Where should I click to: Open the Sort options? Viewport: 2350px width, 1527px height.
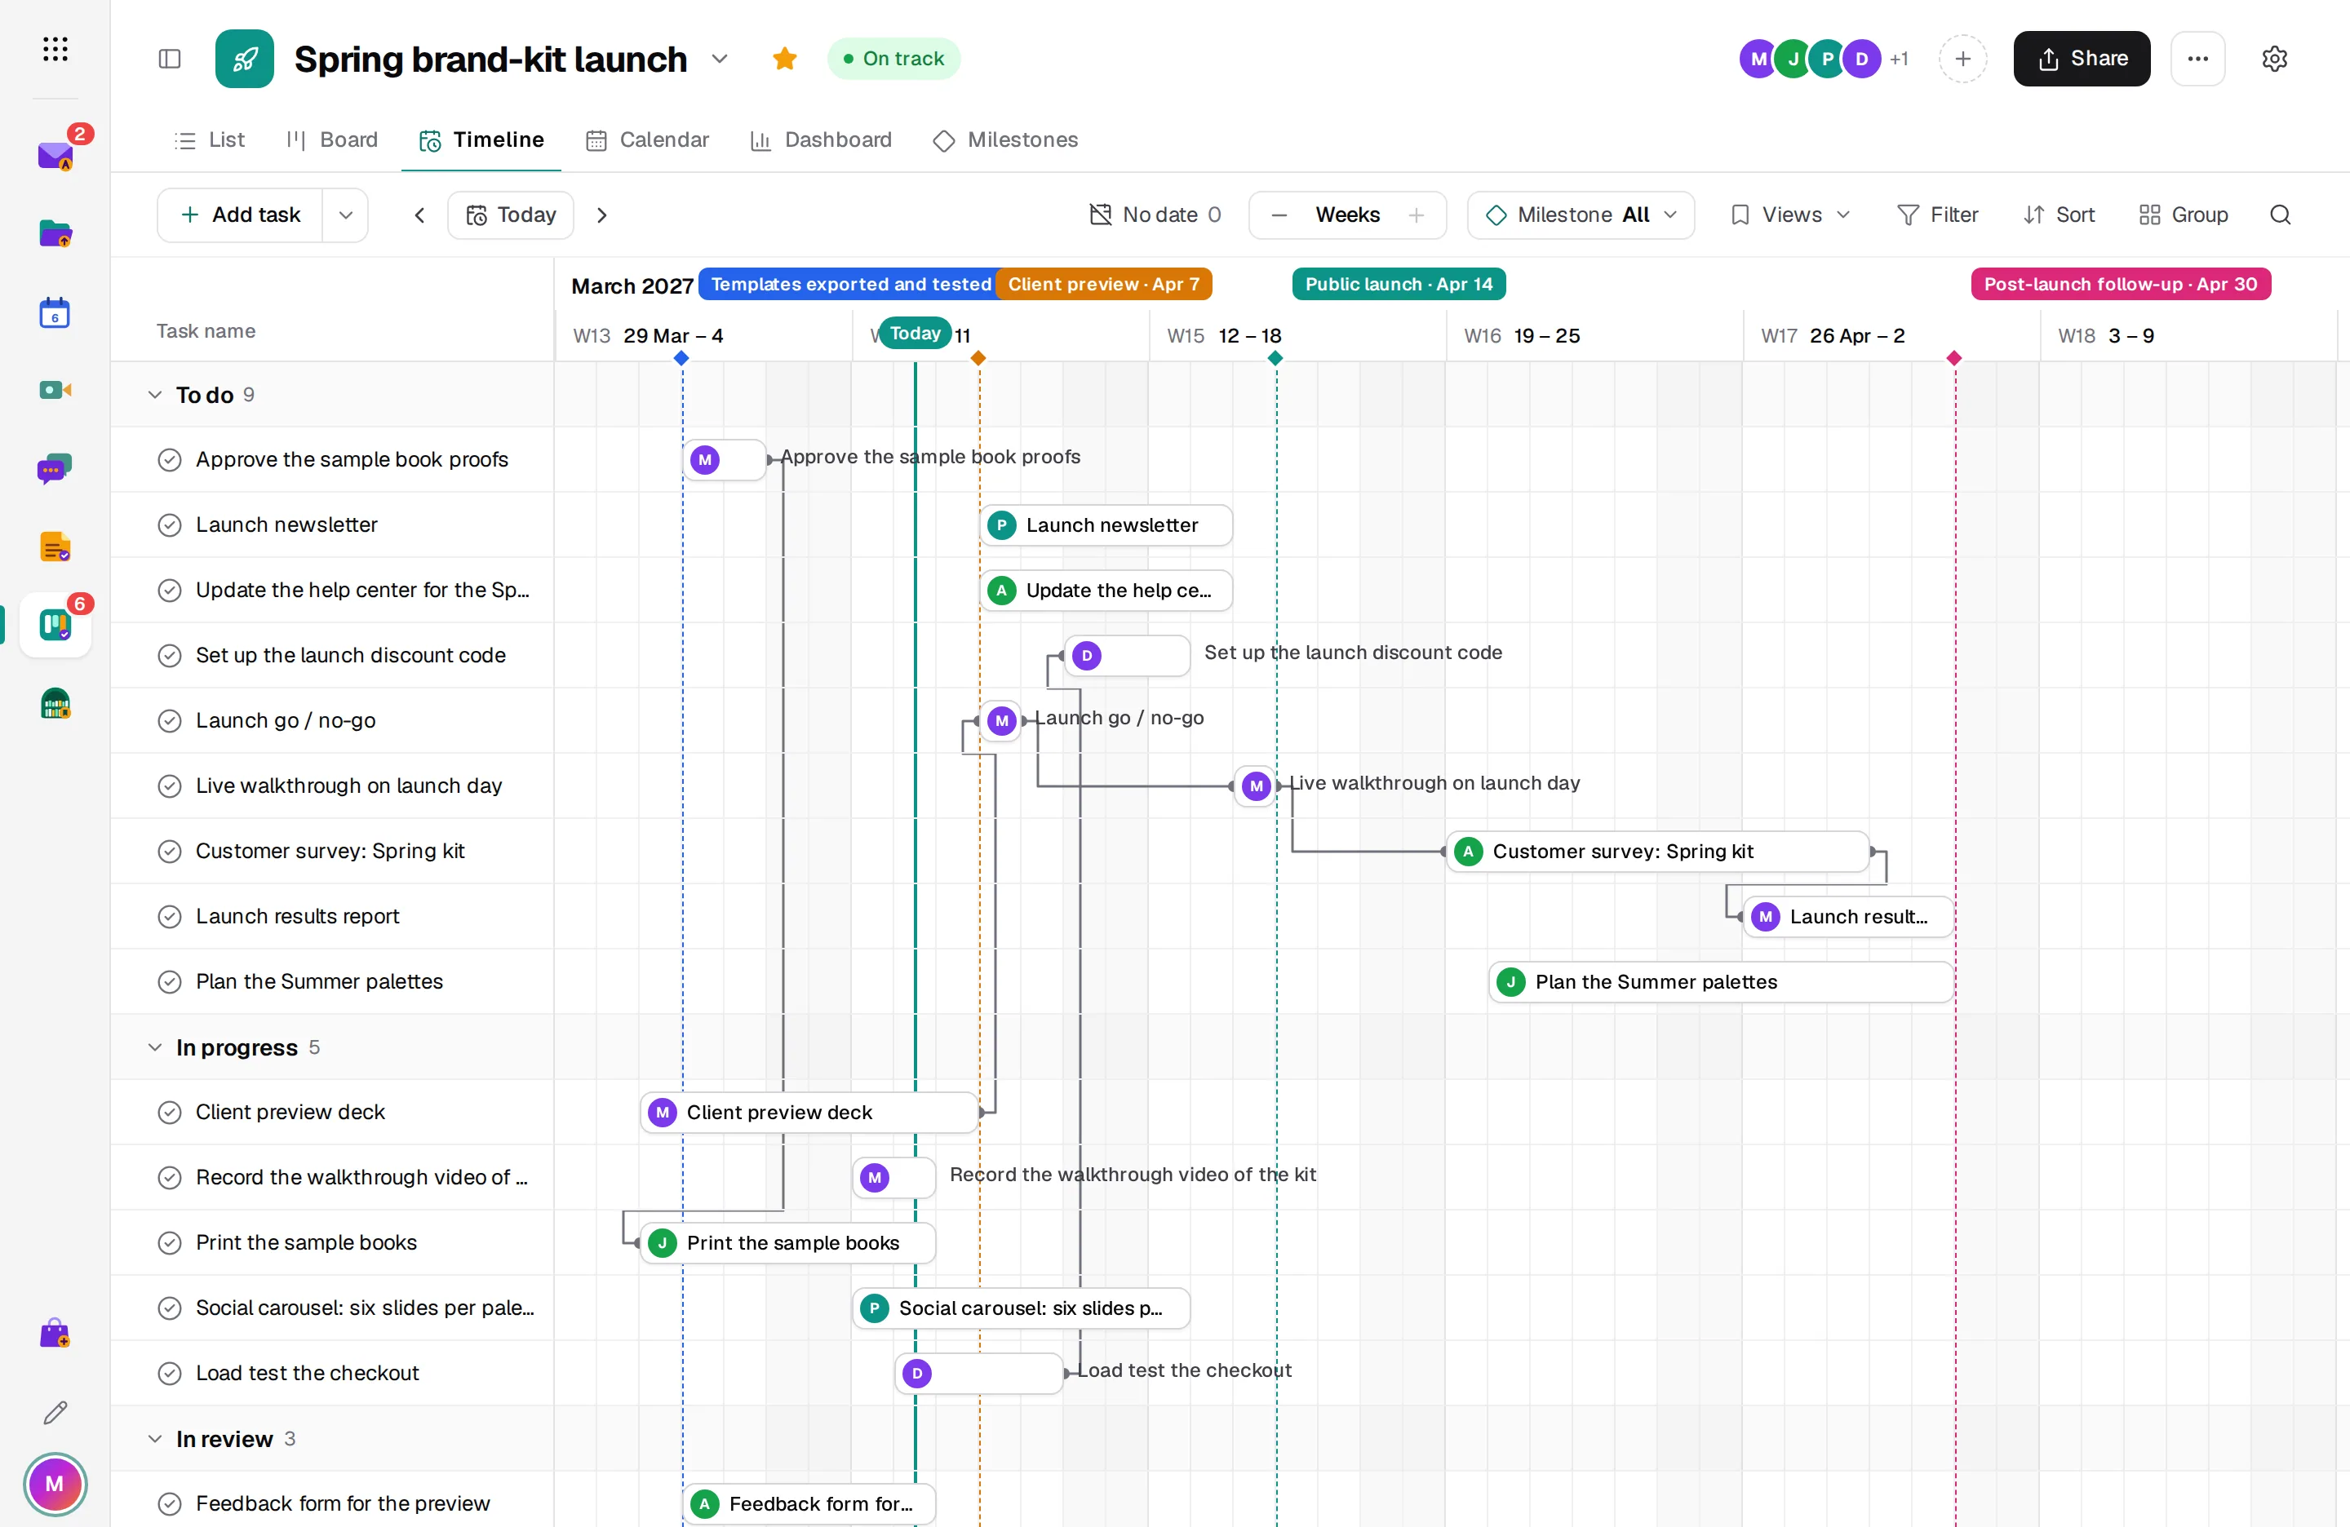2059,215
